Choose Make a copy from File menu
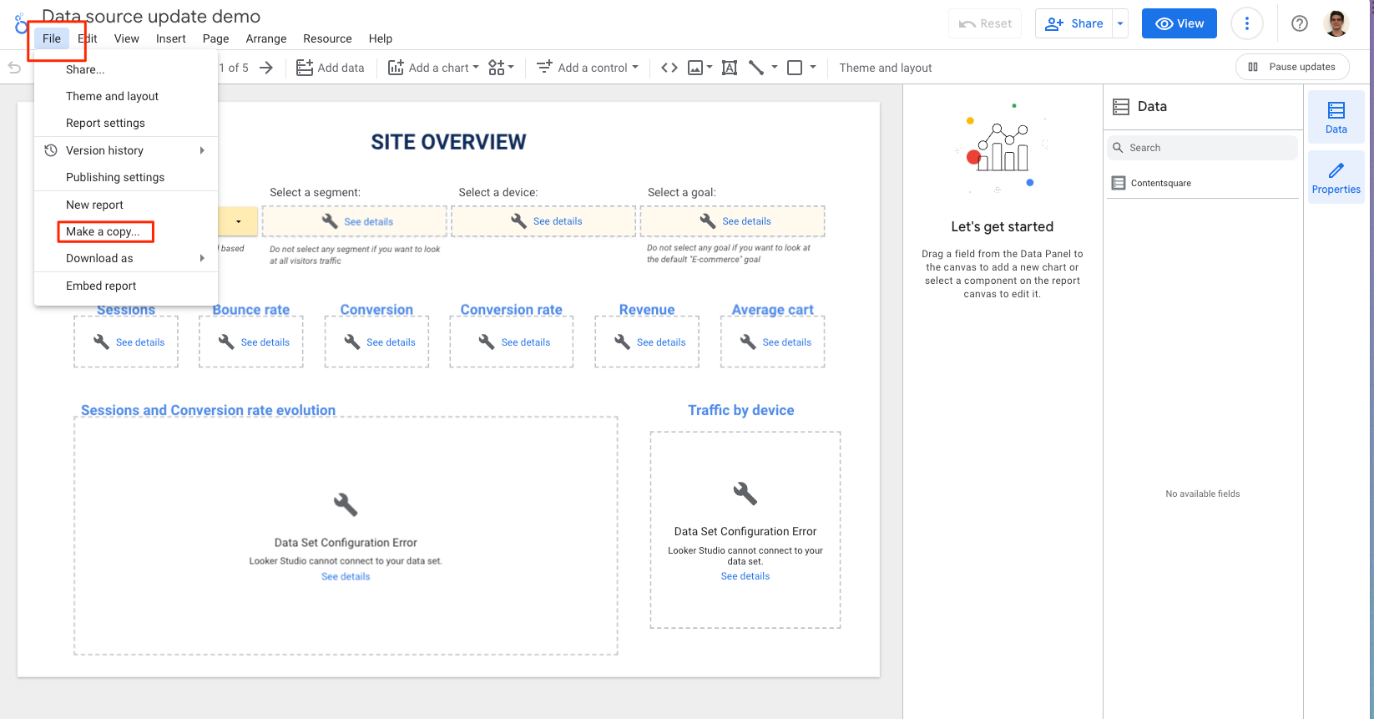The height and width of the screenshot is (719, 1374). [104, 231]
